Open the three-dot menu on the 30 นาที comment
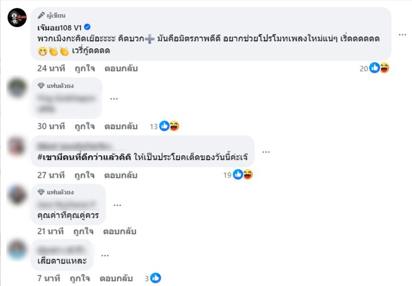 click(x=114, y=99)
